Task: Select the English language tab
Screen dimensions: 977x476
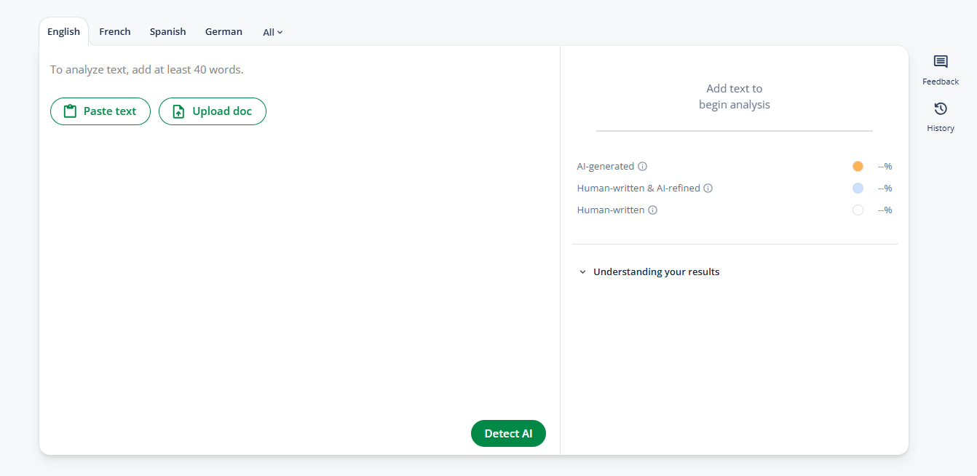Action: (63, 31)
